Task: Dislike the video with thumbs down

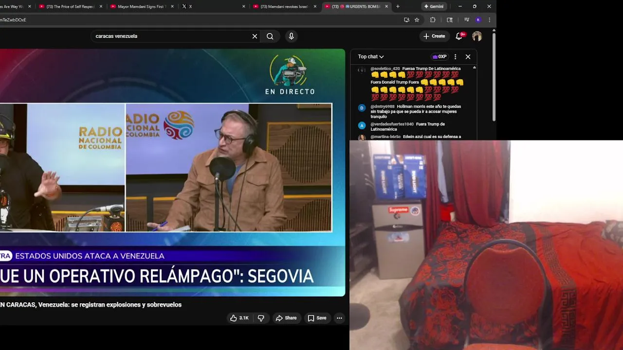Action: [261, 318]
